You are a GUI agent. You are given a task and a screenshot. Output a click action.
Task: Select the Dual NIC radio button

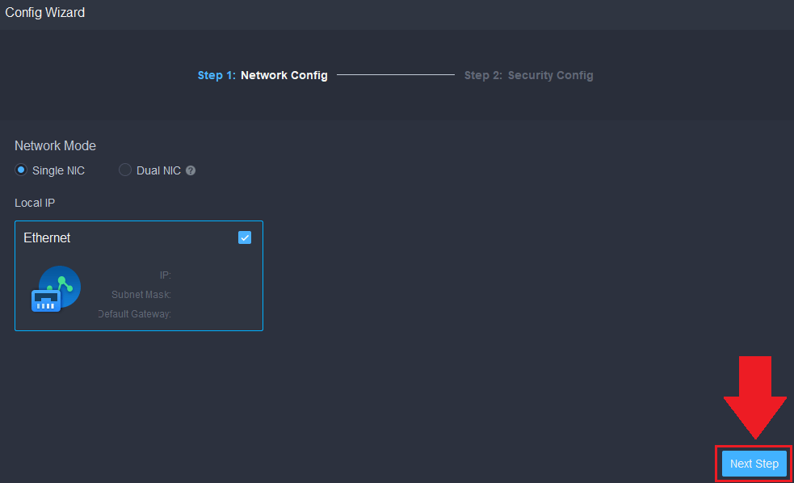(125, 170)
